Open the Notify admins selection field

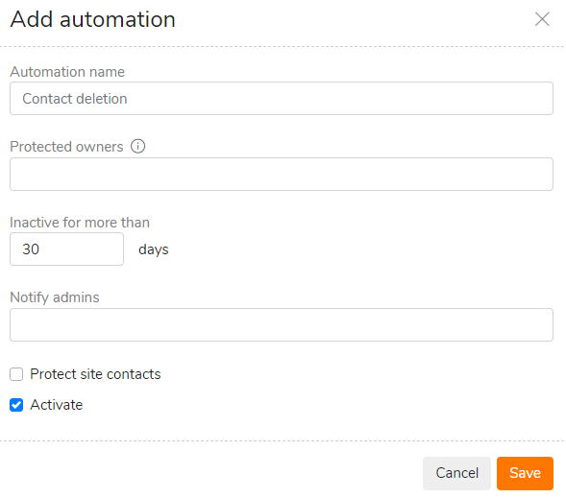[282, 324]
